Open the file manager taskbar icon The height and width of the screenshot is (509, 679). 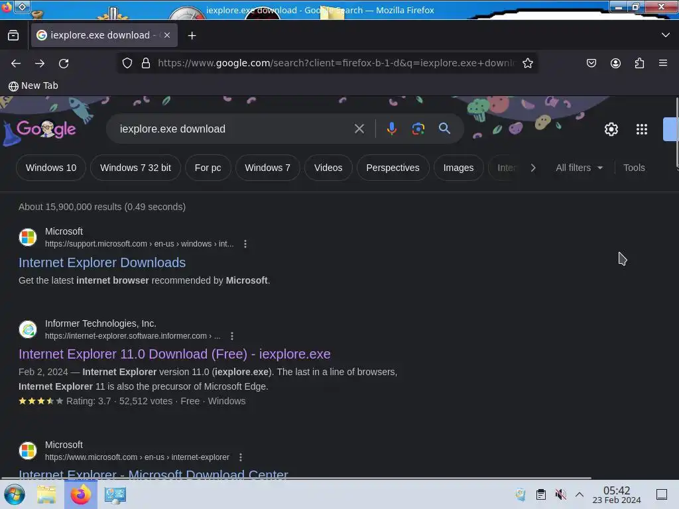coord(46,494)
